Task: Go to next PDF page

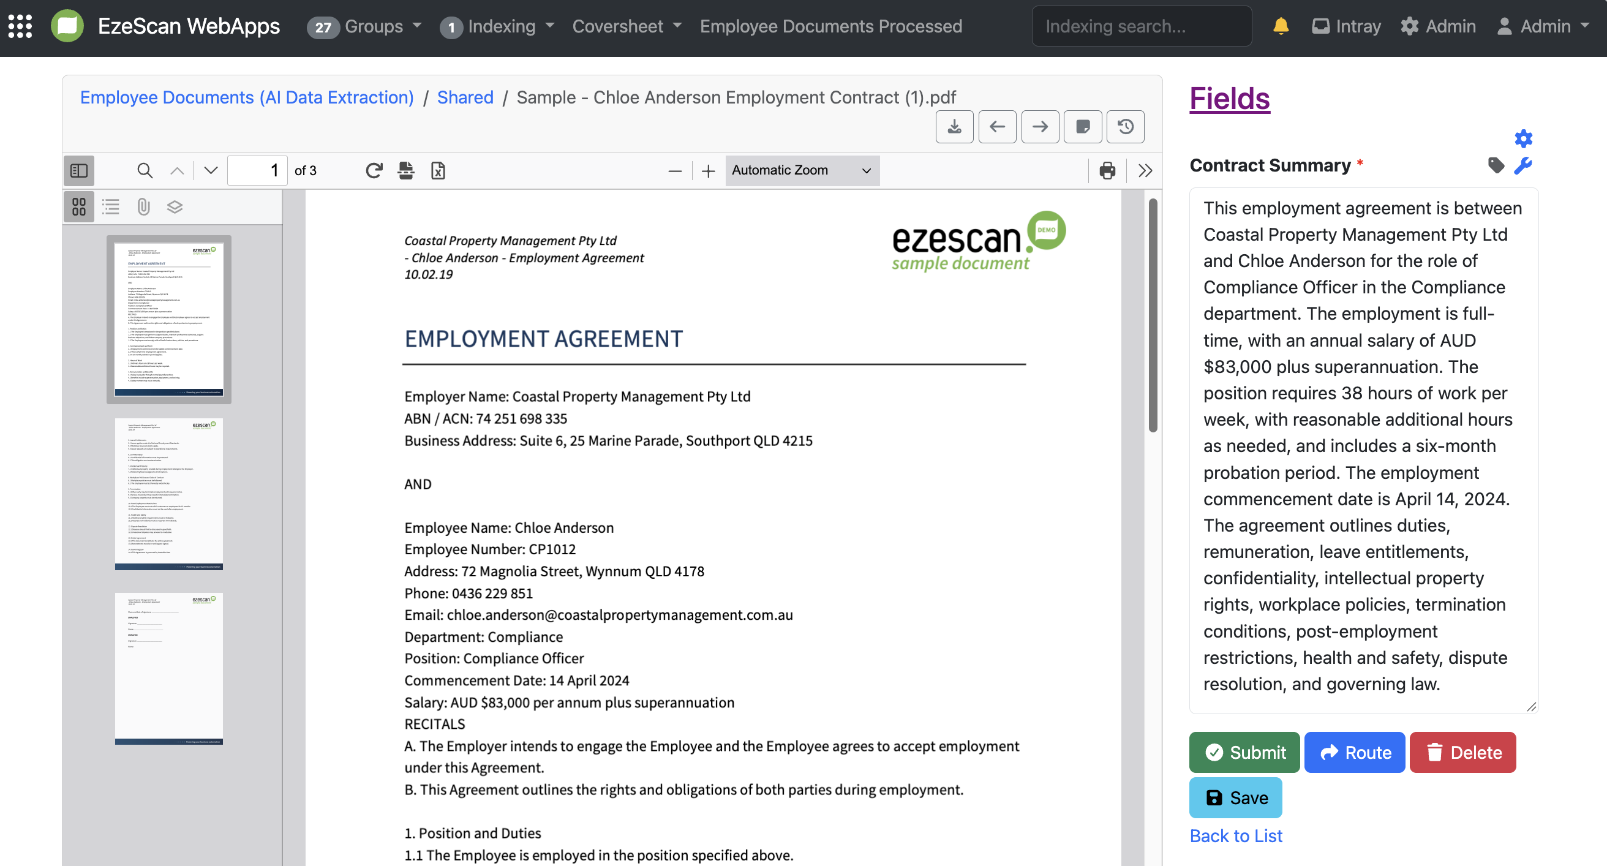Action: (211, 170)
